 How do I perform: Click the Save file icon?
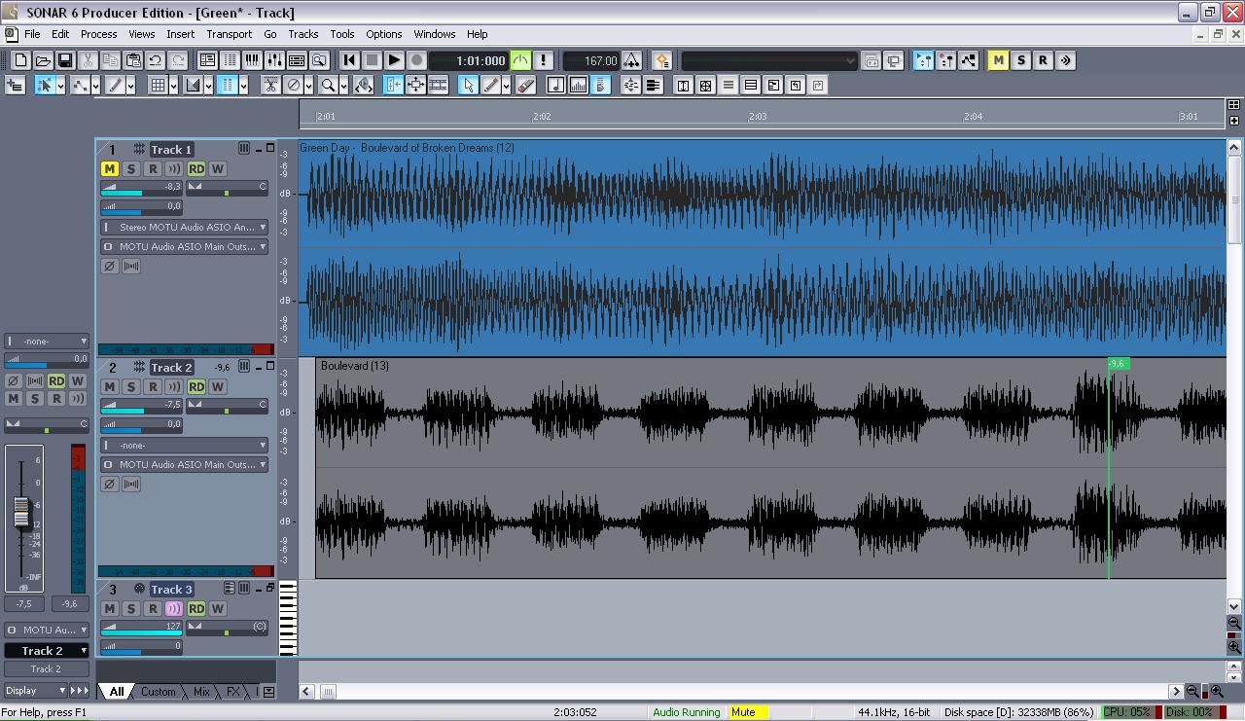tap(65, 60)
